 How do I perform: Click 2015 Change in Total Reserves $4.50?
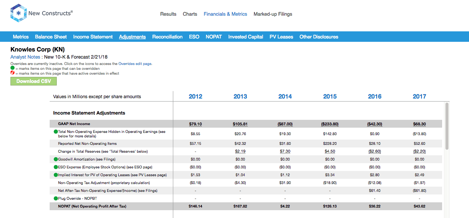pos(330,152)
